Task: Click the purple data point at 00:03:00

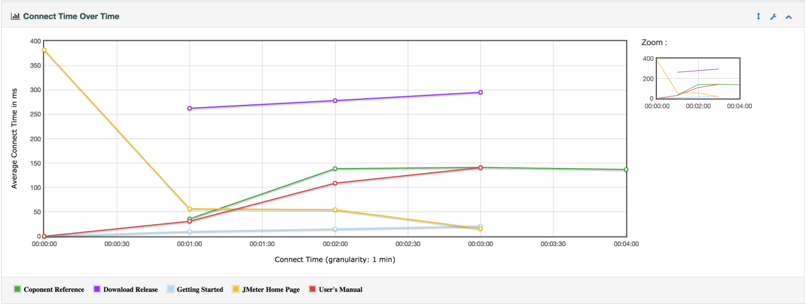Action: click(x=481, y=92)
